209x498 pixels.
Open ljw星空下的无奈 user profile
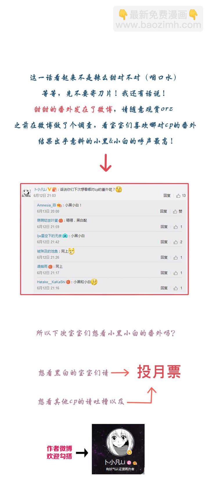pos(49,236)
